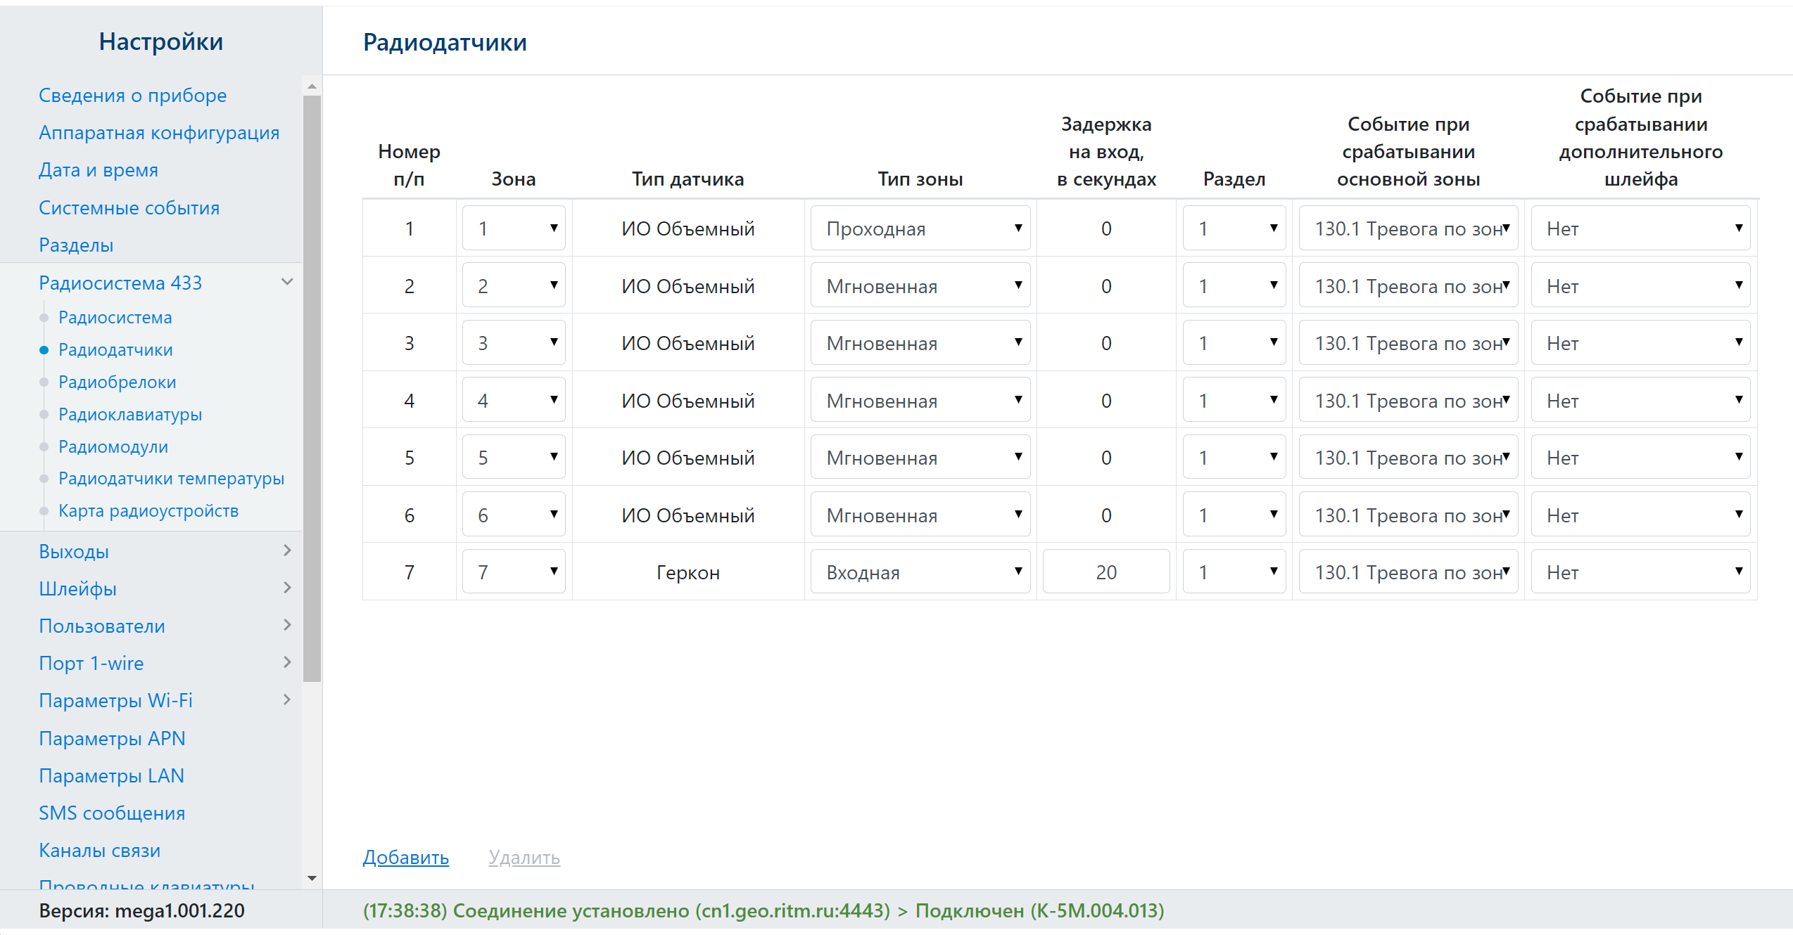Open Параметры APN settings page
The width and height of the screenshot is (1793, 935).
[112, 738]
